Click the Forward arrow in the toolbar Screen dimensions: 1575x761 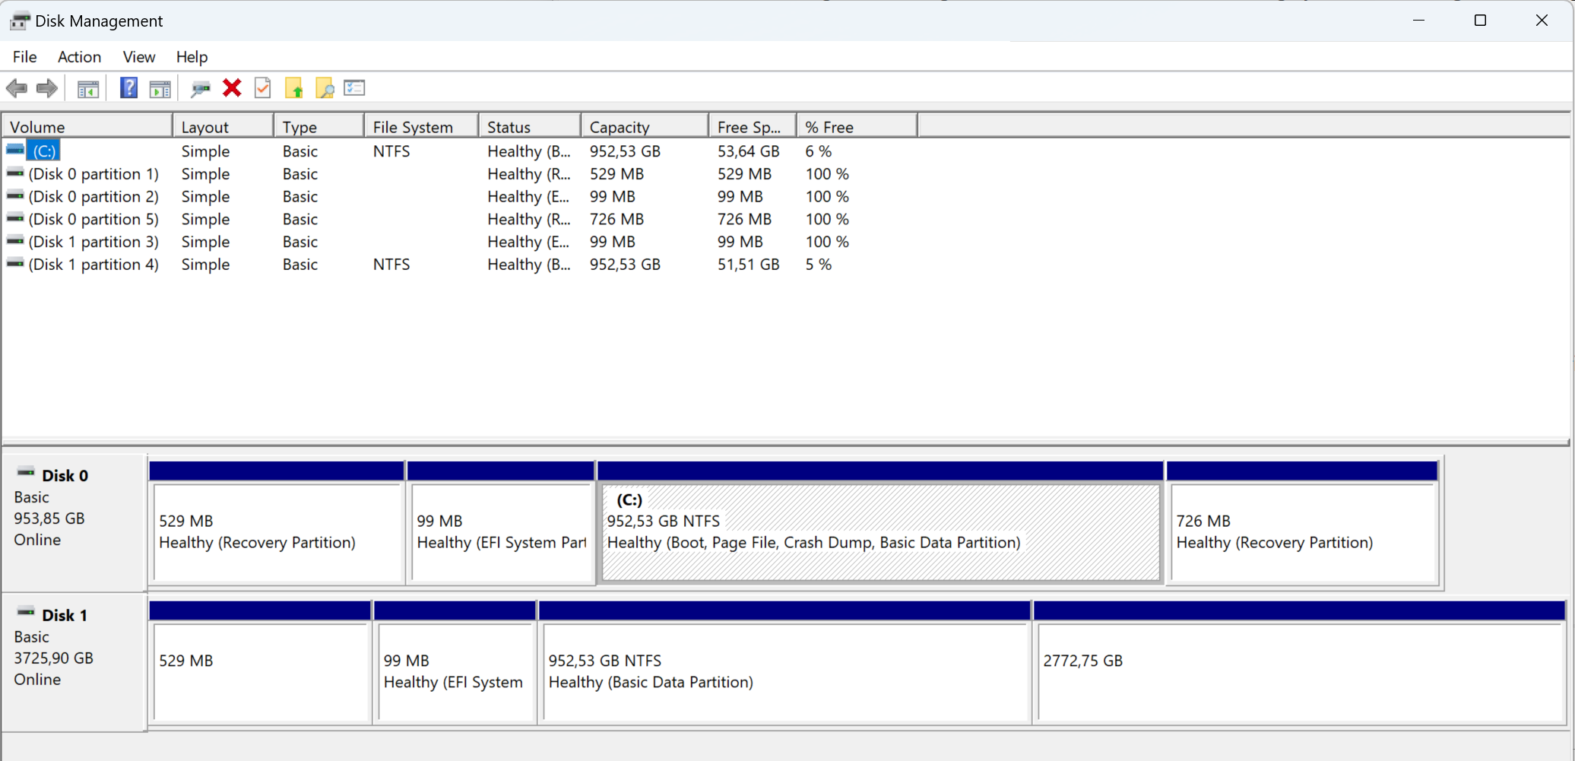tap(47, 89)
